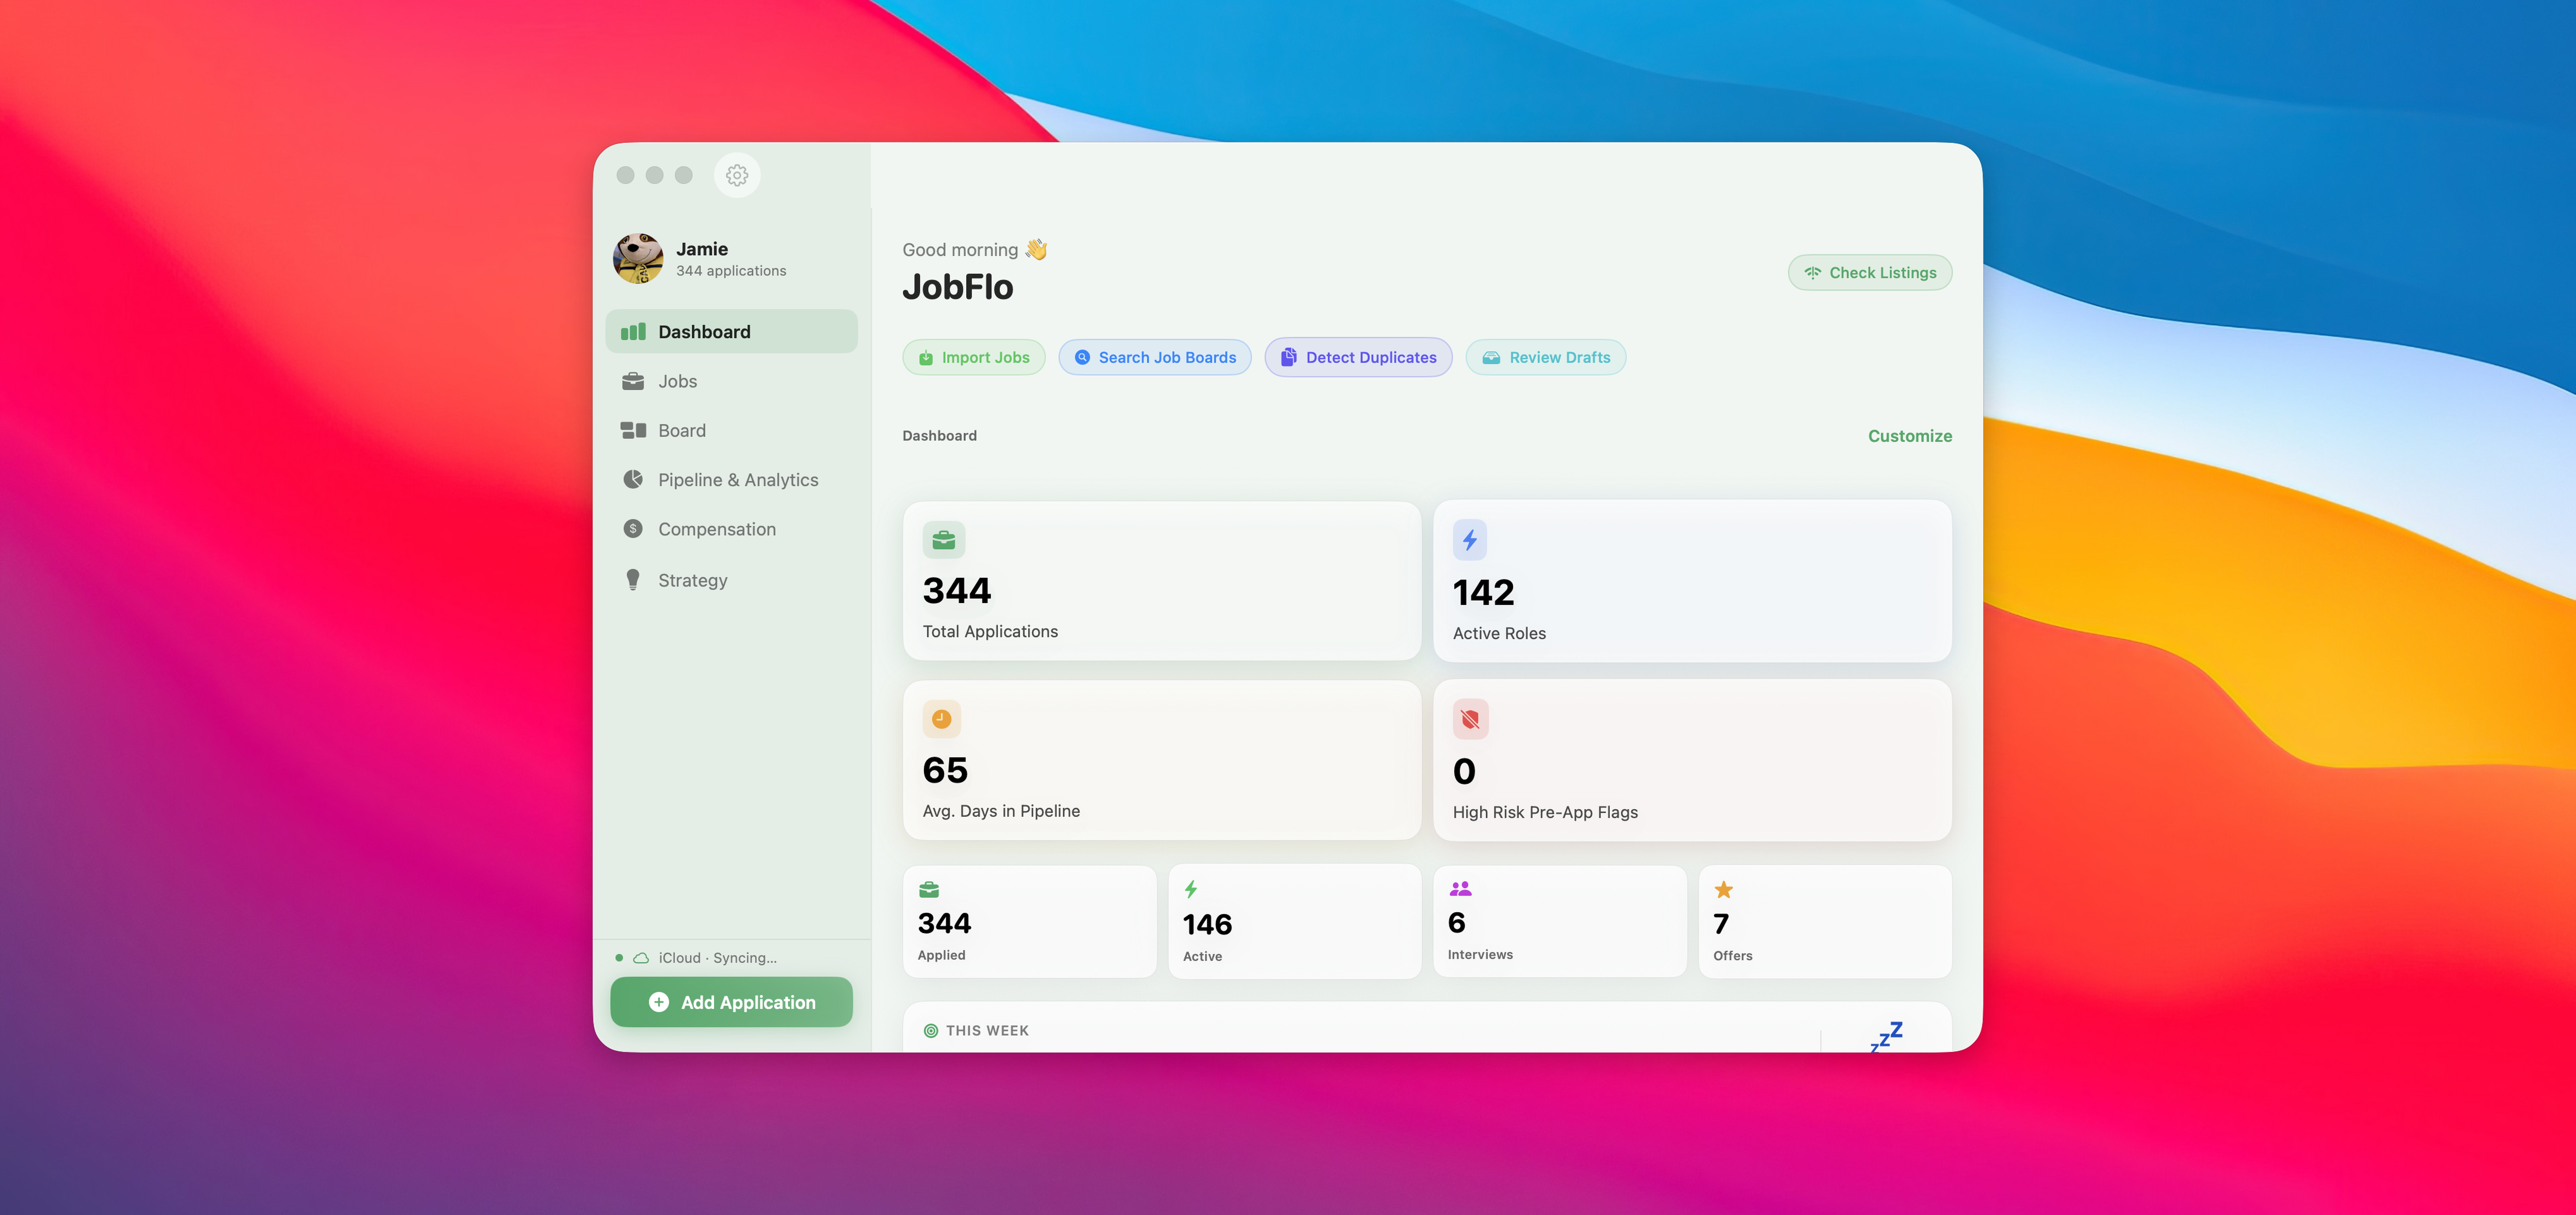Click the Check Listings button

click(1869, 273)
